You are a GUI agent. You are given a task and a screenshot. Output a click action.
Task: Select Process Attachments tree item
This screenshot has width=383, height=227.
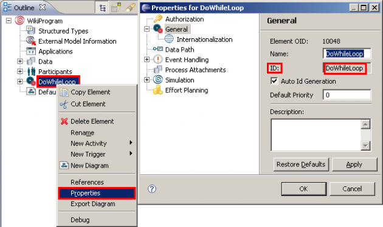click(195, 70)
